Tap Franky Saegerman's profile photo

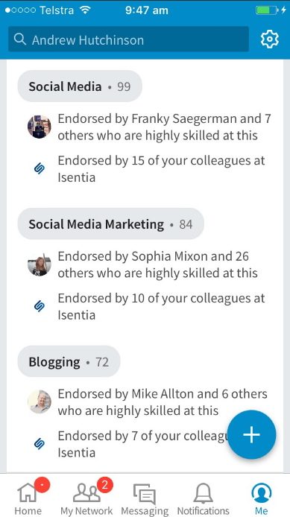point(40,127)
